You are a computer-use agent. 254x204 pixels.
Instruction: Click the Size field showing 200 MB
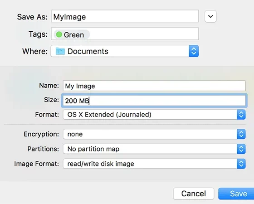(154, 101)
